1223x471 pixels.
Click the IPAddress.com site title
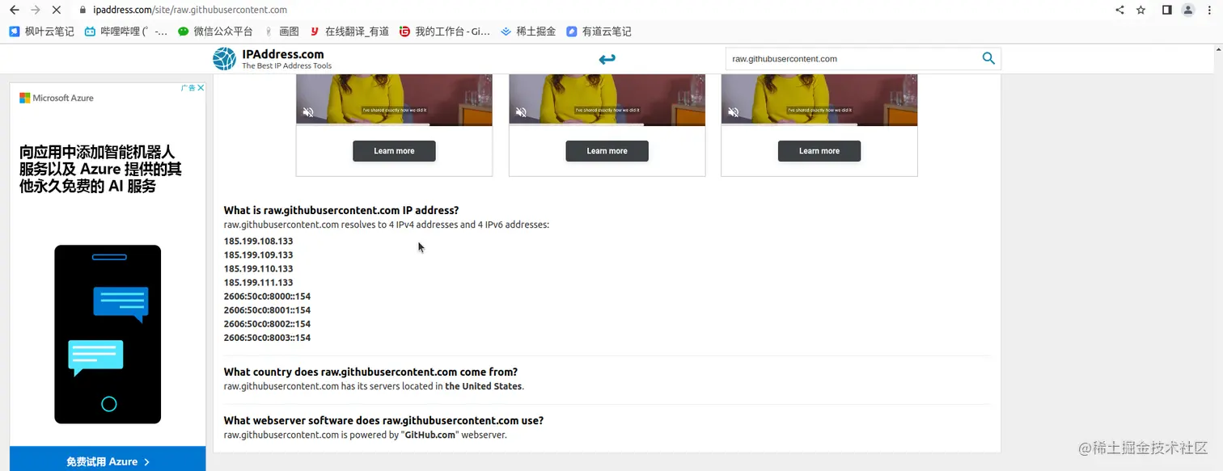pyautogui.click(x=282, y=54)
